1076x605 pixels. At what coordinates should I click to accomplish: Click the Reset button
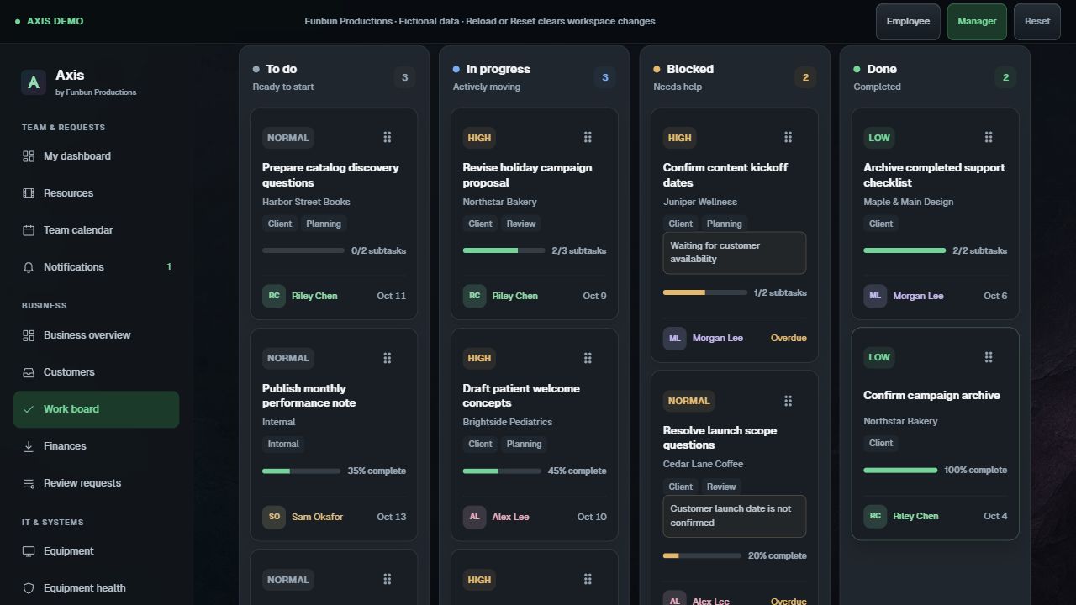pyautogui.click(x=1037, y=22)
